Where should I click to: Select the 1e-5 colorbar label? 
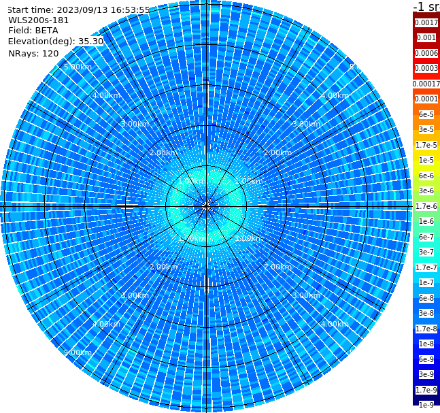tap(426, 160)
